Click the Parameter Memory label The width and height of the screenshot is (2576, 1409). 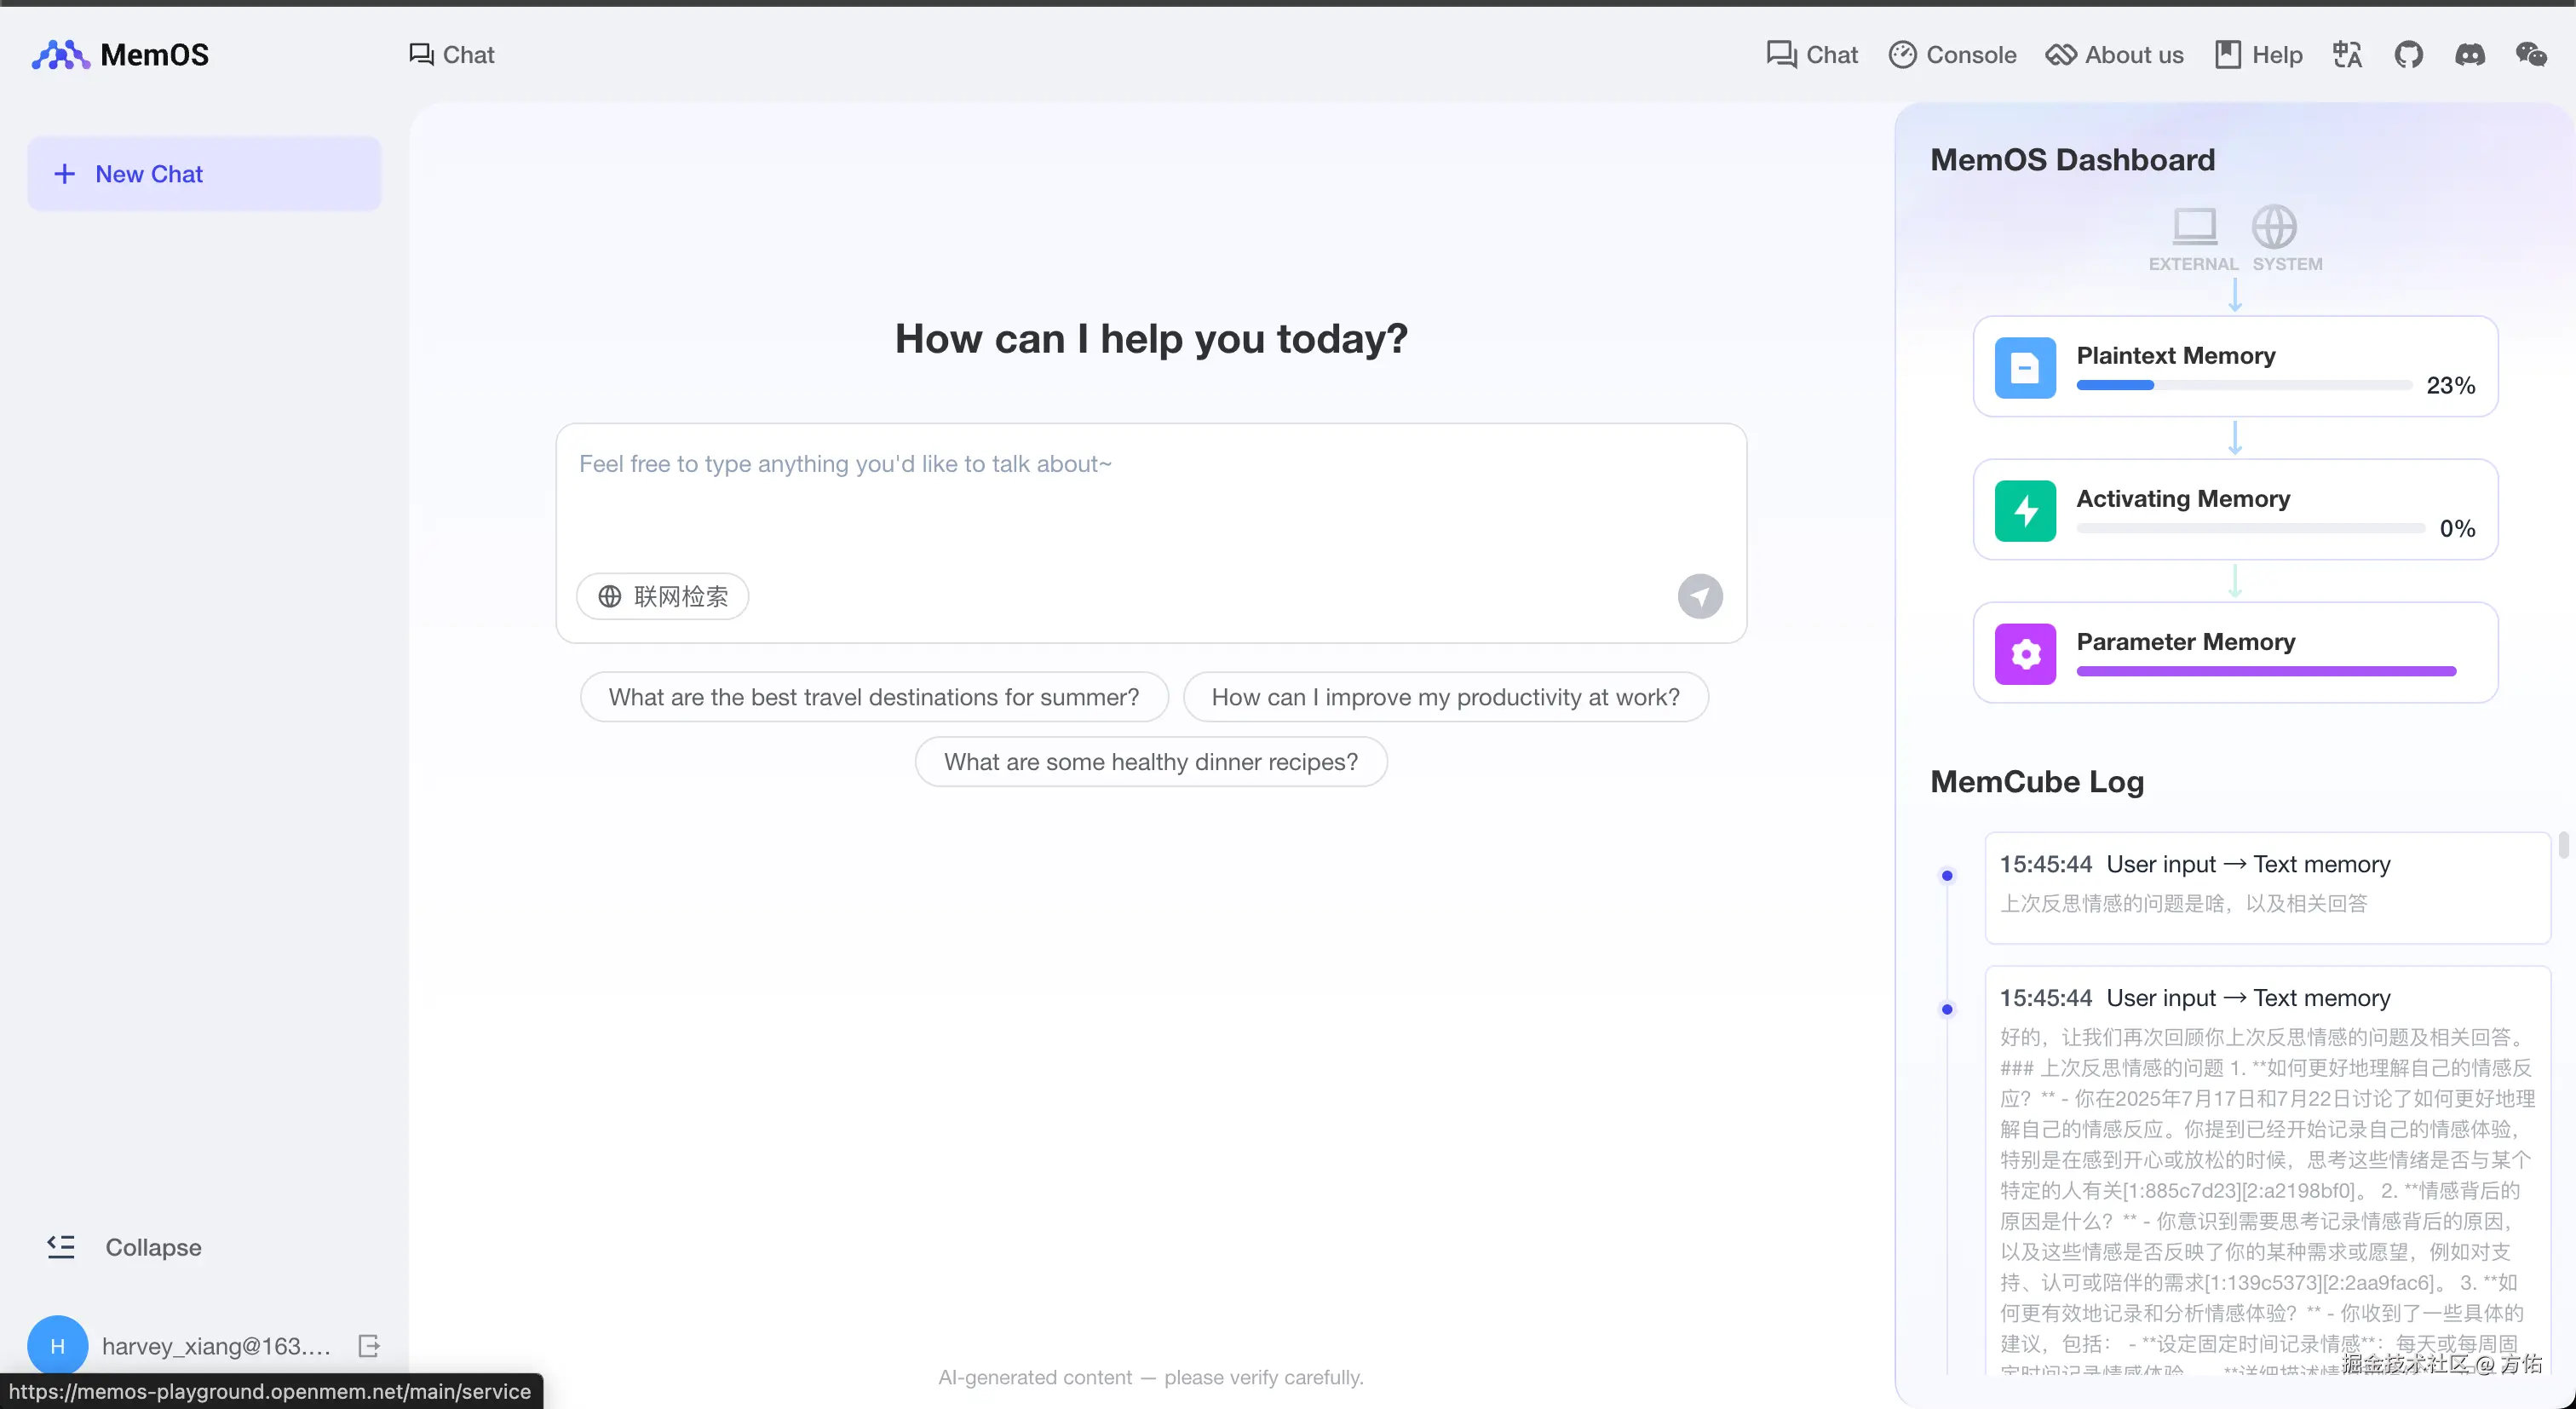2185,641
